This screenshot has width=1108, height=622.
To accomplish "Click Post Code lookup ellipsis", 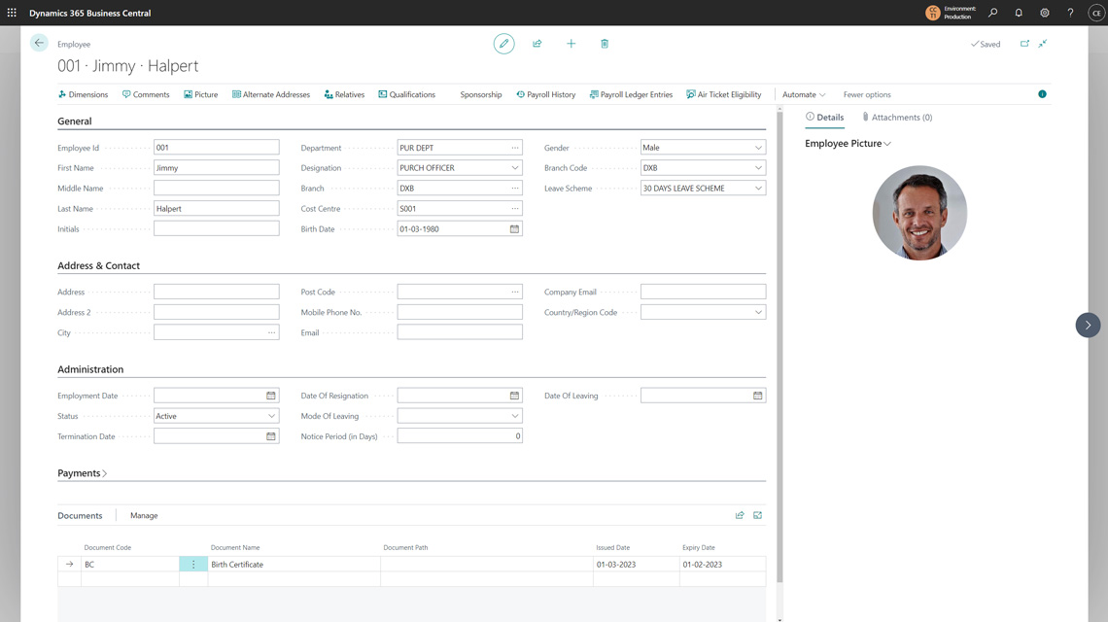I will pyautogui.click(x=515, y=292).
